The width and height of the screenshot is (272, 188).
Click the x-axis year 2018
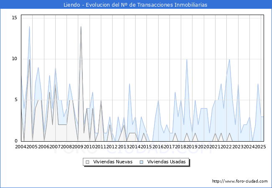tap(180, 147)
